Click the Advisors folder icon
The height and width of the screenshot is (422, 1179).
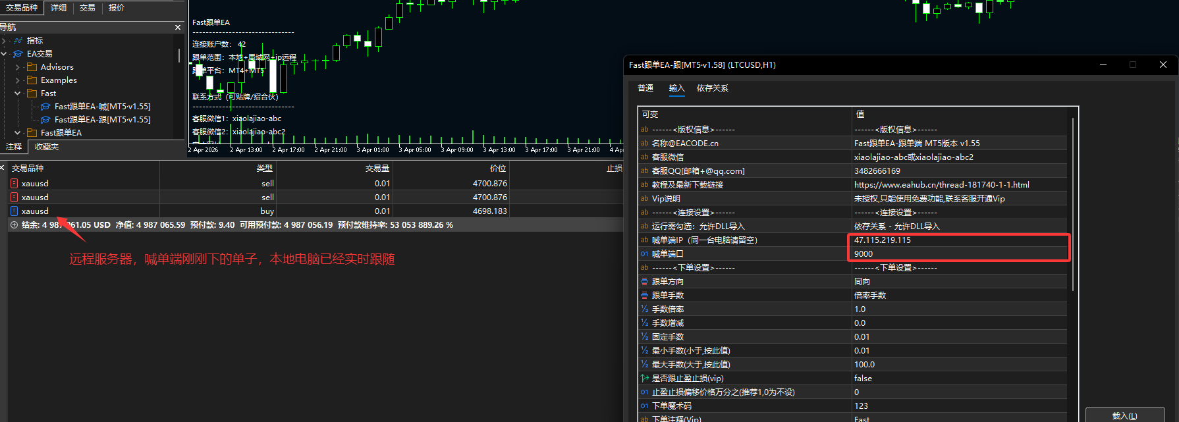[32, 67]
